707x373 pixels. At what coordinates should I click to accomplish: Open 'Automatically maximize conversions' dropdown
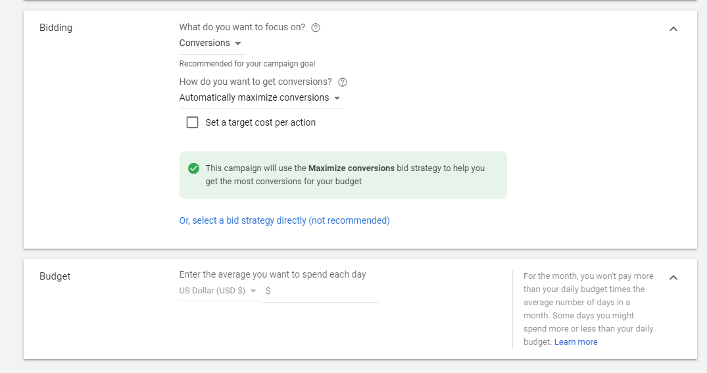pos(262,98)
